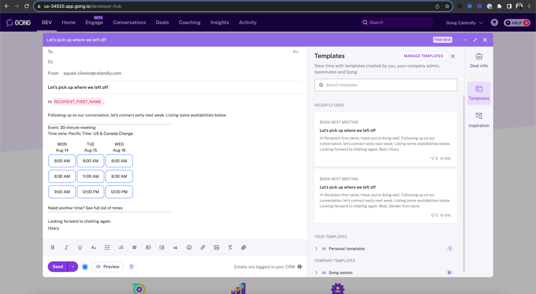Click the RECIPIENT_FIRST_NAME placeholder tag
Screen dimensions: 536x294
[78, 102]
